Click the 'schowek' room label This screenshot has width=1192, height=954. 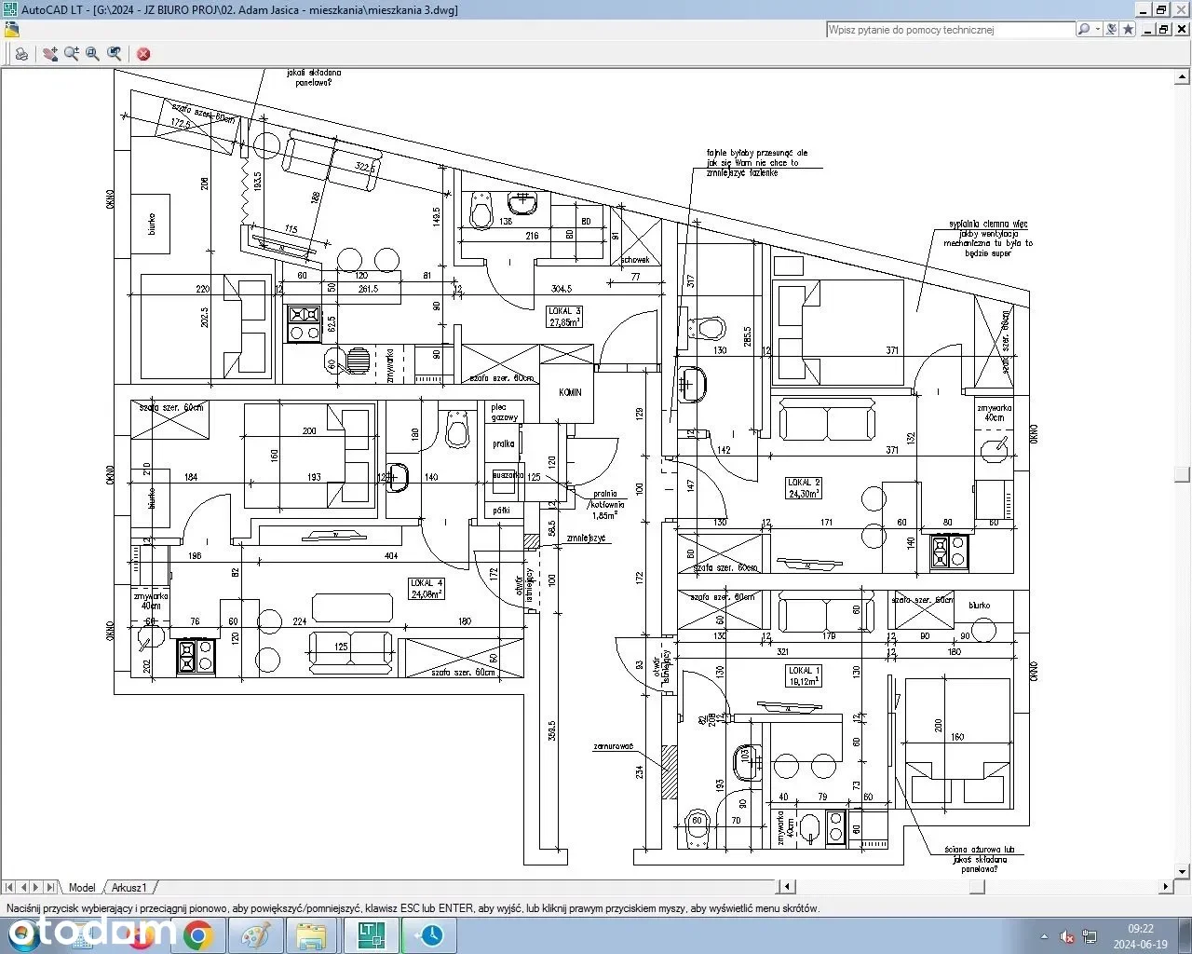click(x=635, y=260)
